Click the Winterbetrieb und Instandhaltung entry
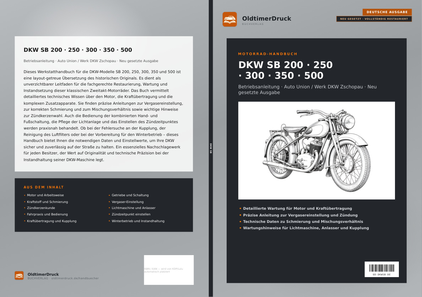The height and width of the screenshot is (297, 422). [138, 221]
